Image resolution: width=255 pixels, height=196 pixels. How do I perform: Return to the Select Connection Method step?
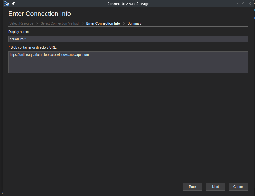[60, 23]
